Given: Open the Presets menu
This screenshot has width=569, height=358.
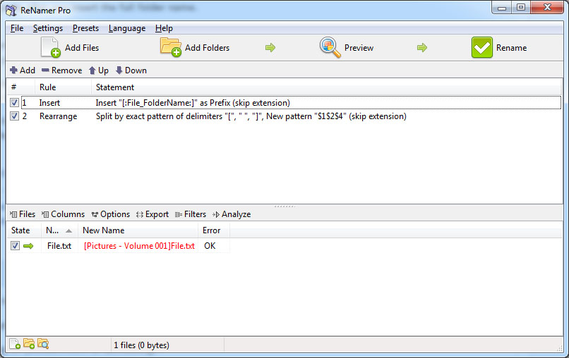Looking at the screenshot, I should [x=85, y=28].
